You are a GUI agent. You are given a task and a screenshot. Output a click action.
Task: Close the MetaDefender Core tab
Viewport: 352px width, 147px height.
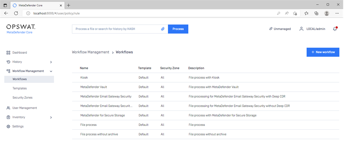pos(61,5)
